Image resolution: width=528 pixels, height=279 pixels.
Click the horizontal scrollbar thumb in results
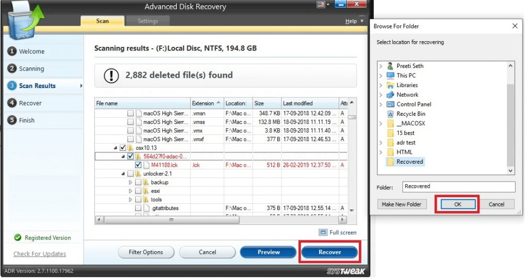coord(171,220)
